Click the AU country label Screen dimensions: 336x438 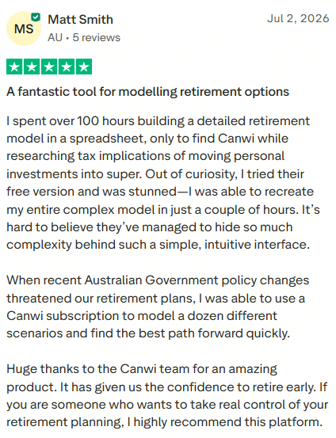pyautogui.click(x=55, y=37)
